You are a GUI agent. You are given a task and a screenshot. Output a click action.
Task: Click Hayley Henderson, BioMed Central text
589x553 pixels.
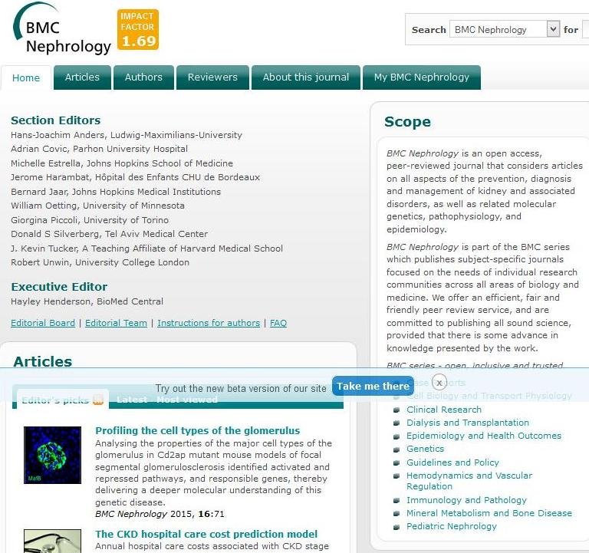click(87, 301)
